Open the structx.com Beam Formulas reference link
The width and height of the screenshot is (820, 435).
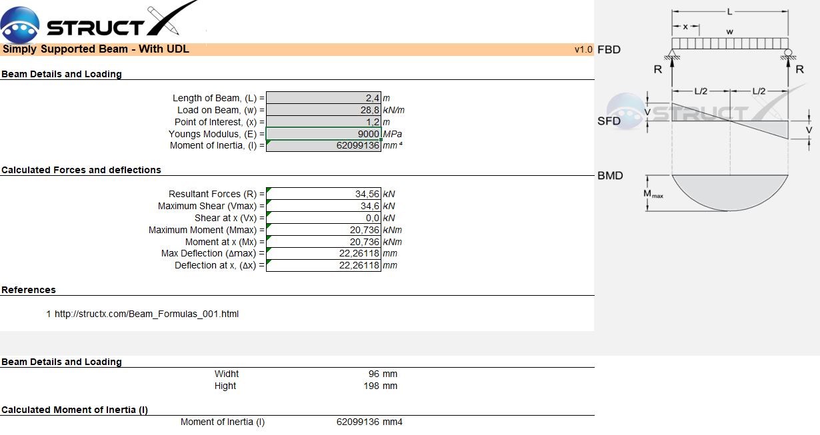[146, 314]
